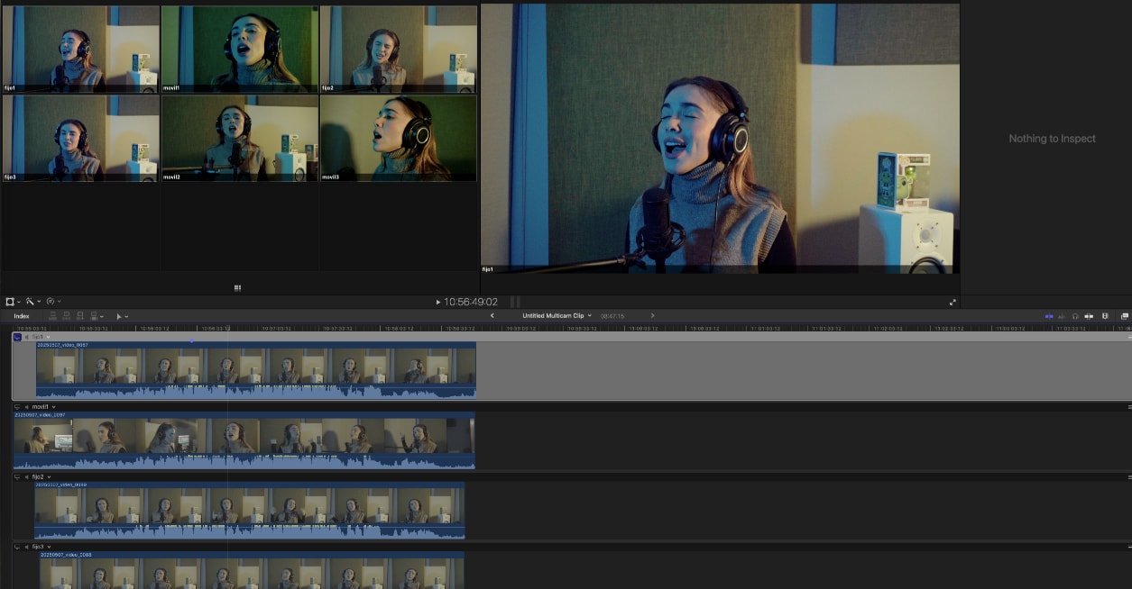Click the play arrow icon in the angle editor toolbar
This screenshot has height=589, width=1132.
[119, 316]
